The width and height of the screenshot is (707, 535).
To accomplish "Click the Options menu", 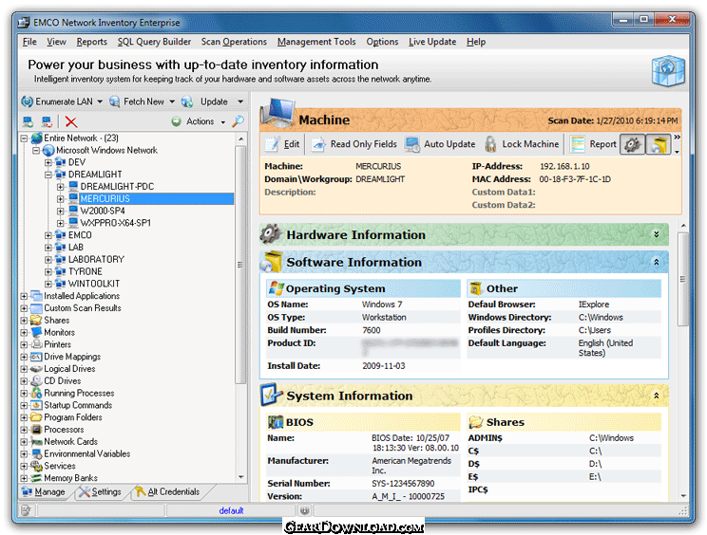I will (x=382, y=42).
